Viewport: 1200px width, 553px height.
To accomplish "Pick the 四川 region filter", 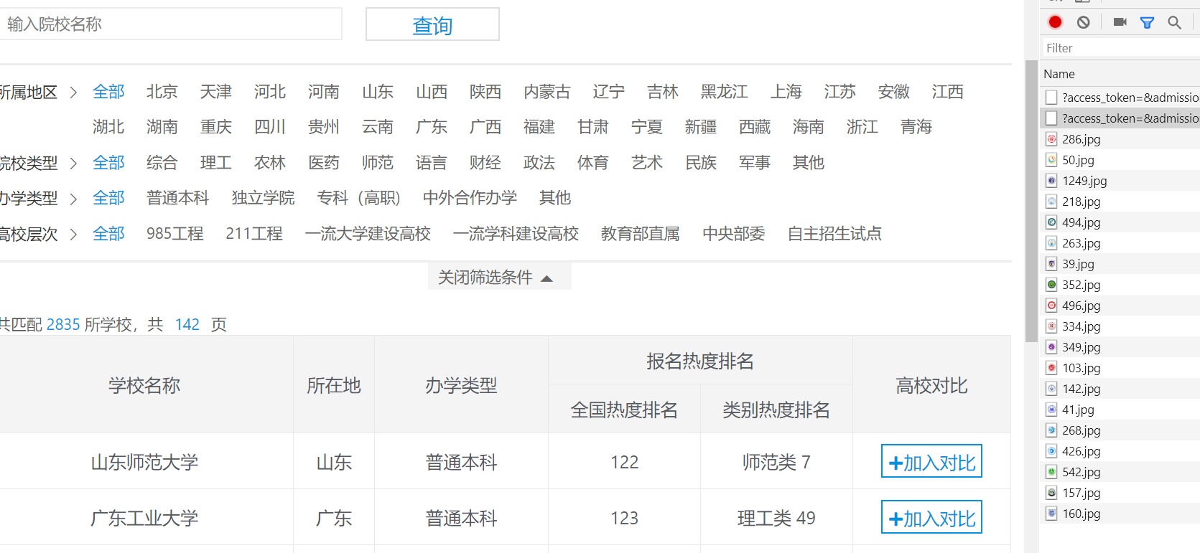I will pyautogui.click(x=270, y=127).
